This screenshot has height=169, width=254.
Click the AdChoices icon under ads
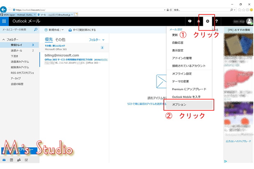[x=225, y=161]
